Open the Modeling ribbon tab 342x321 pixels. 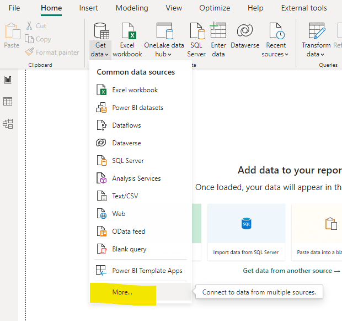tap(132, 8)
